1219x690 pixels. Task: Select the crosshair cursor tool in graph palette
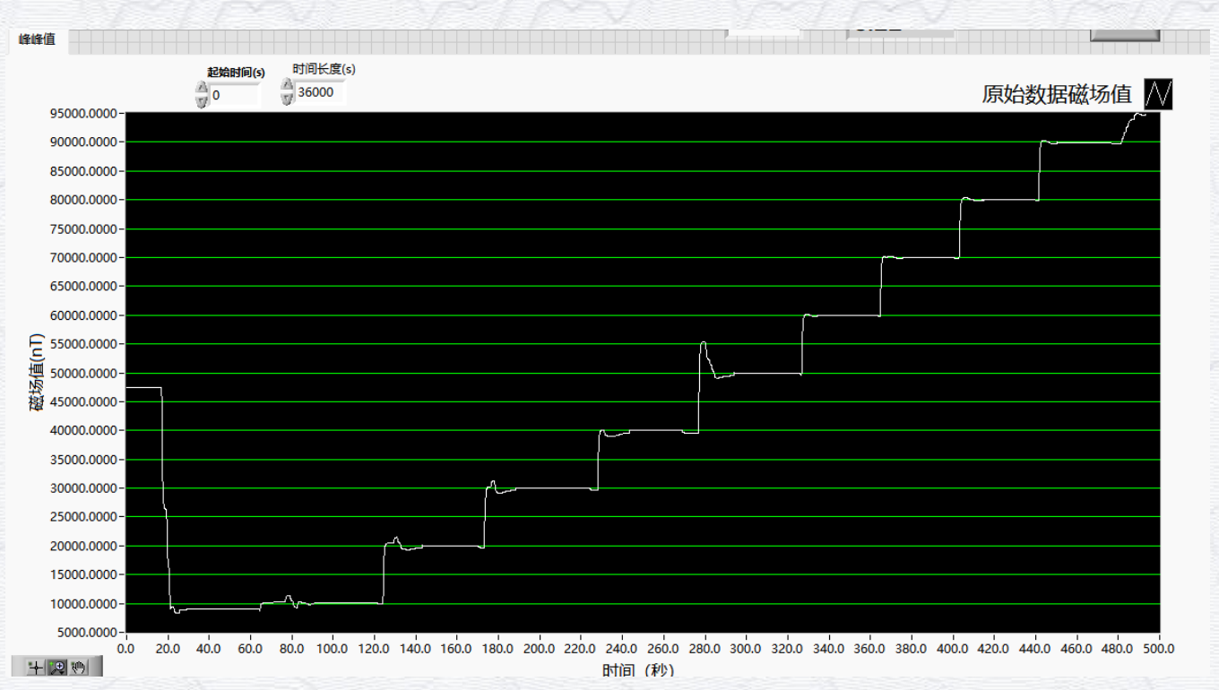(x=35, y=667)
